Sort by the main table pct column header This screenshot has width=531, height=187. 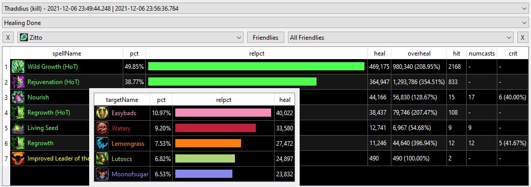(135, 53)
